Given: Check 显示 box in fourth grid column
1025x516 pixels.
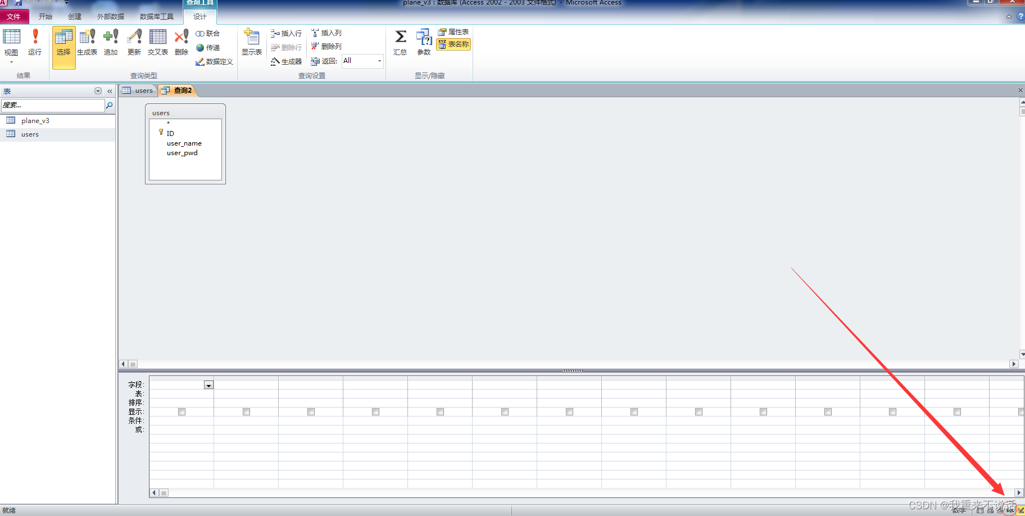Looking at the screenshot, I should tap(375, 412).
